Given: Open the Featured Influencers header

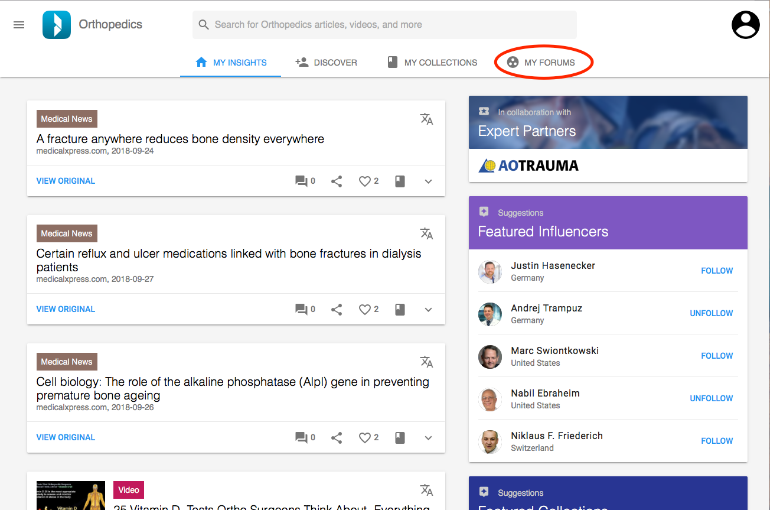Looking at the screenshot, I should point(608,223).
